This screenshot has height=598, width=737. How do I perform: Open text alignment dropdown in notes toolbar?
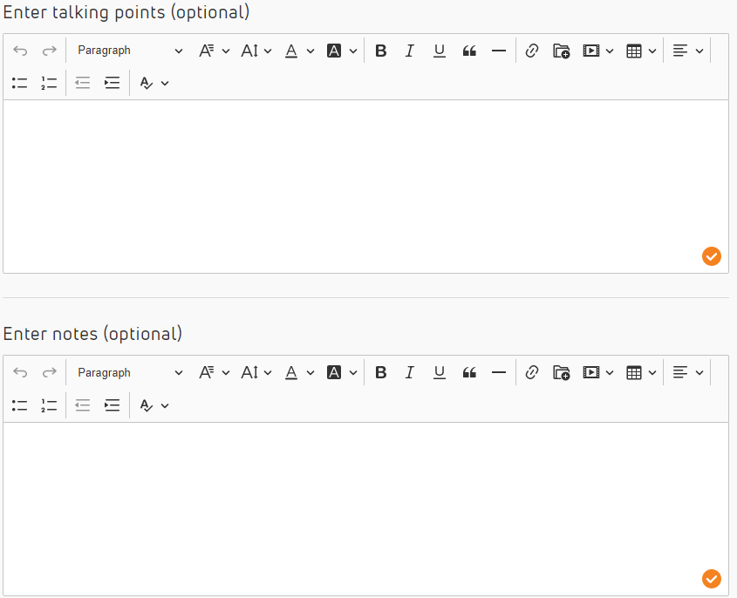tap(687, 372)
